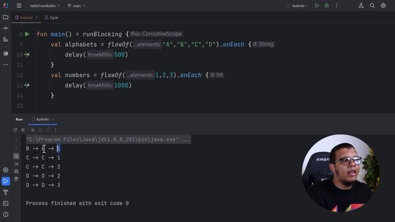Open Search Everywhere magnifier
Screen dimensions: 395x222
[x=372, y=6]
